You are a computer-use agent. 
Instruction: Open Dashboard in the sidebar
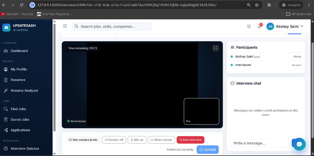click(x=26, y=51)
